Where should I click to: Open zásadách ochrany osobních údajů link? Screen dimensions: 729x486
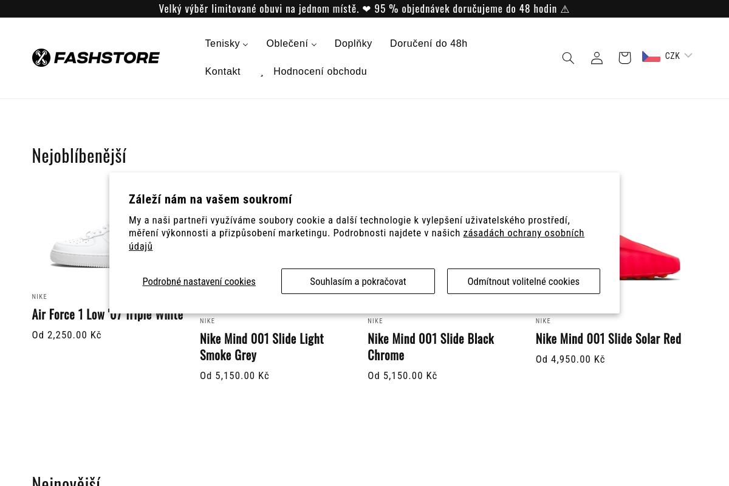point(357,239)
